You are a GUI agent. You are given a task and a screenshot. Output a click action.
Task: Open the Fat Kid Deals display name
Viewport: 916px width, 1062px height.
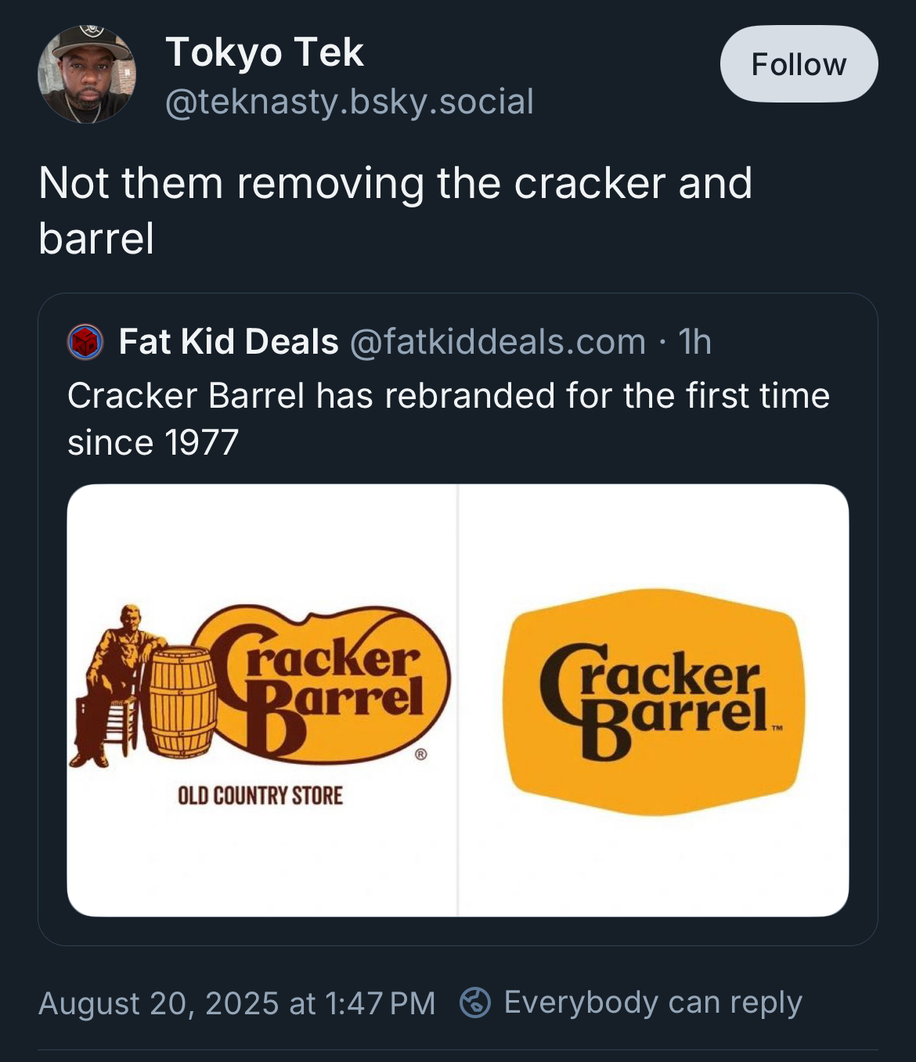pos(229,342)
